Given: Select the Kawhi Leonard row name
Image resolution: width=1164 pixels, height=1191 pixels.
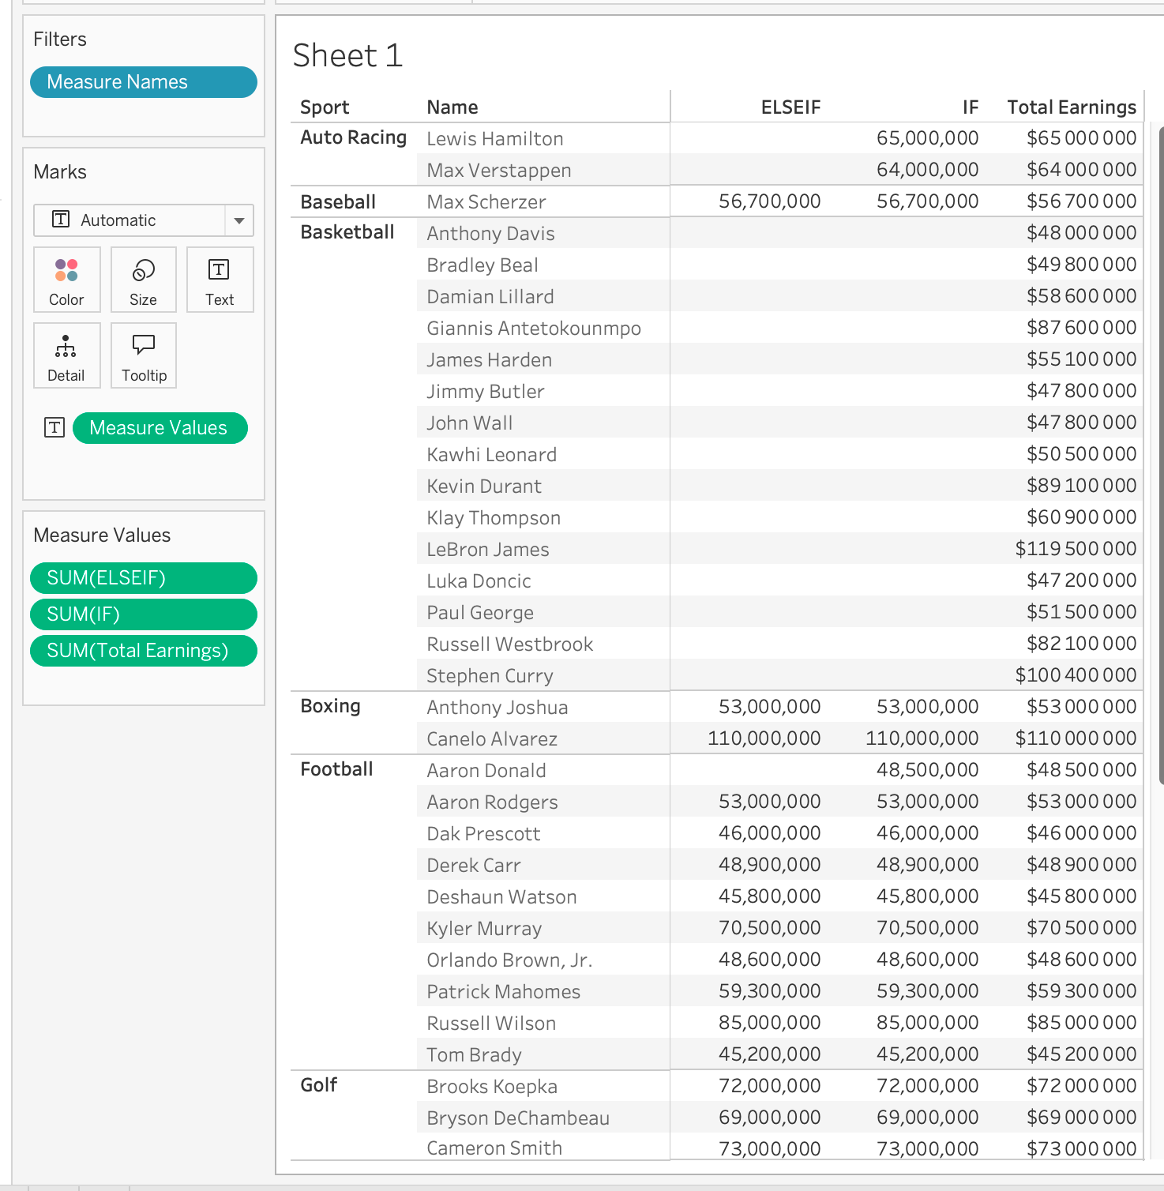Looking at the screenshot, I should click(x=492, y=455).
